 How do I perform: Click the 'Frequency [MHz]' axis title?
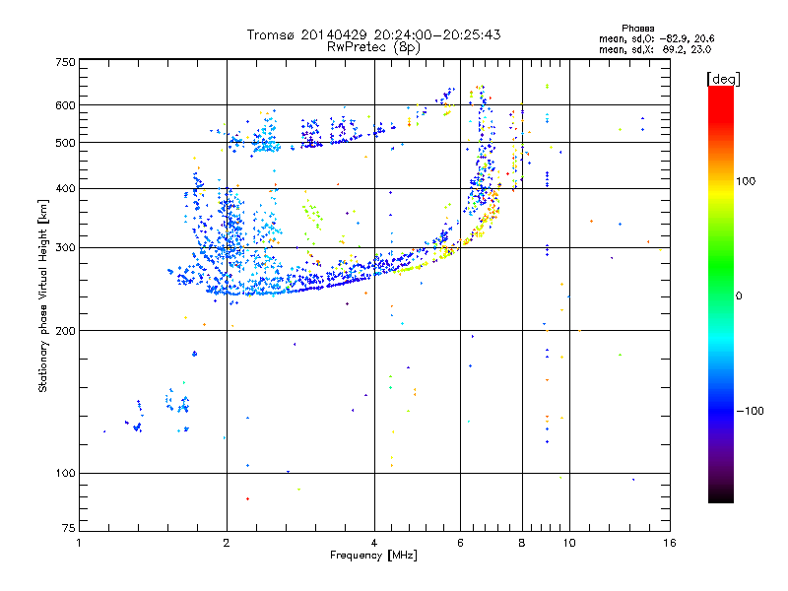pyautogui.click(x=373, y=556)
